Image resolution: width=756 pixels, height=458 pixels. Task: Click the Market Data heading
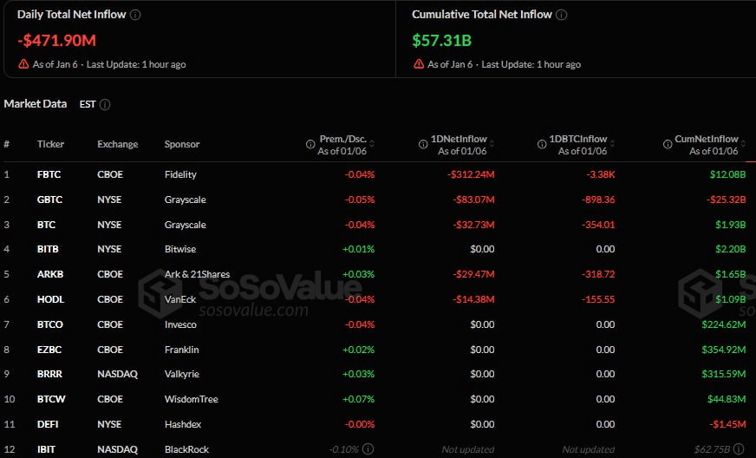[x=36, y=104]
